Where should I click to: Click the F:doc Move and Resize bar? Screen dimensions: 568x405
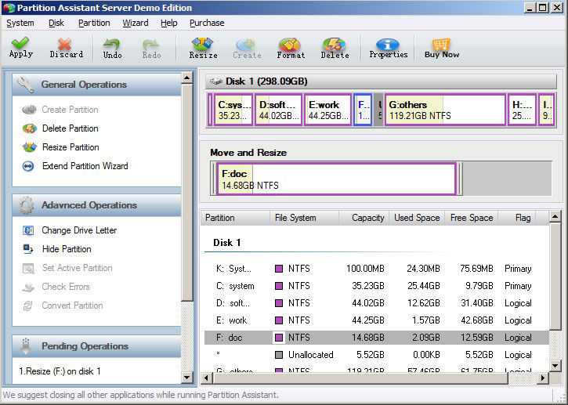tap(336, 179)
